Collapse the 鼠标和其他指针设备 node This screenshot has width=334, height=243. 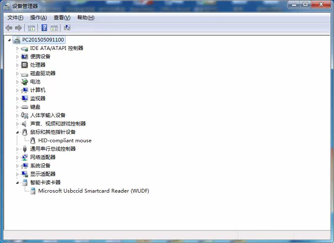click(17, 132)
